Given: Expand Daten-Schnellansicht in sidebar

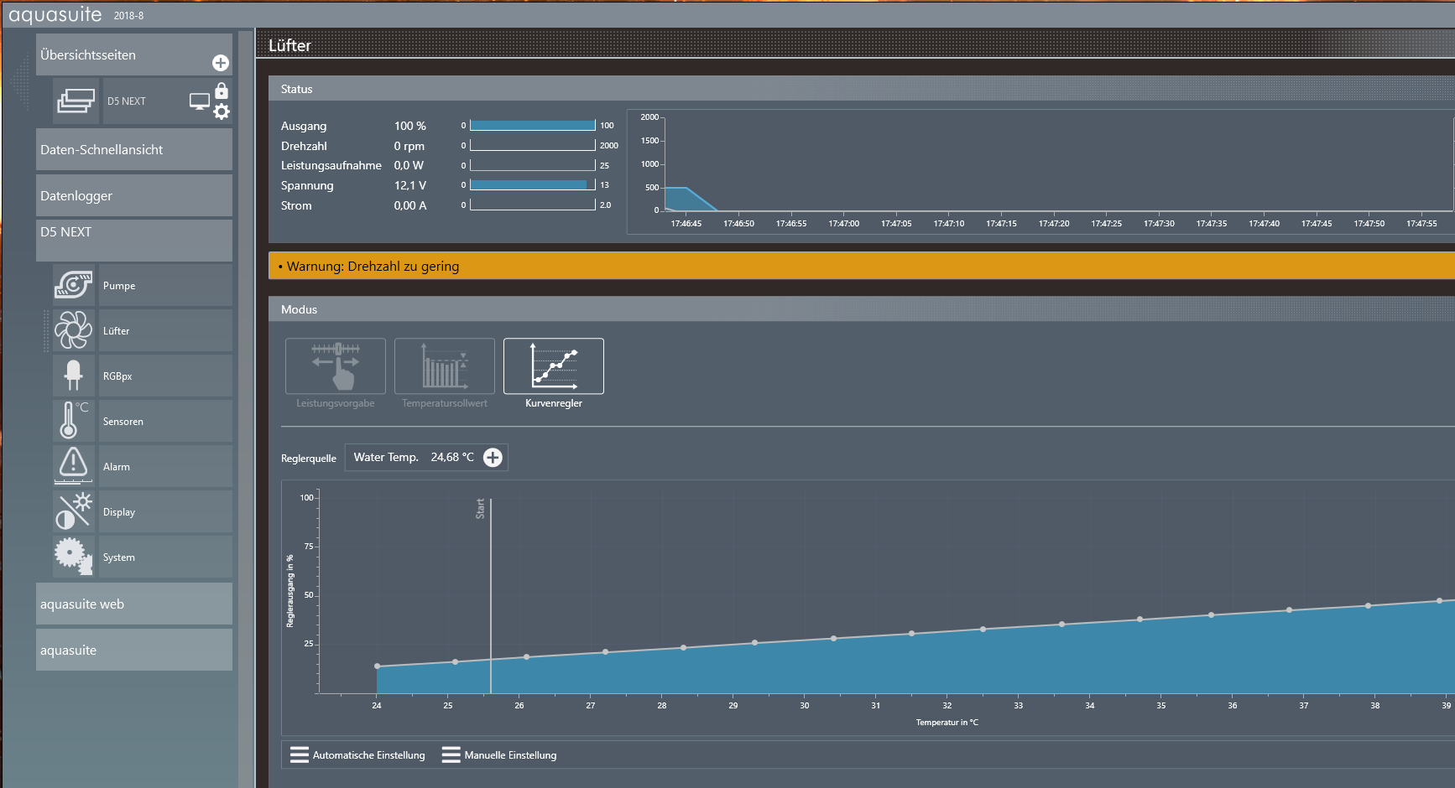Looking at the screenshot, I should click(x=134, y=150).
